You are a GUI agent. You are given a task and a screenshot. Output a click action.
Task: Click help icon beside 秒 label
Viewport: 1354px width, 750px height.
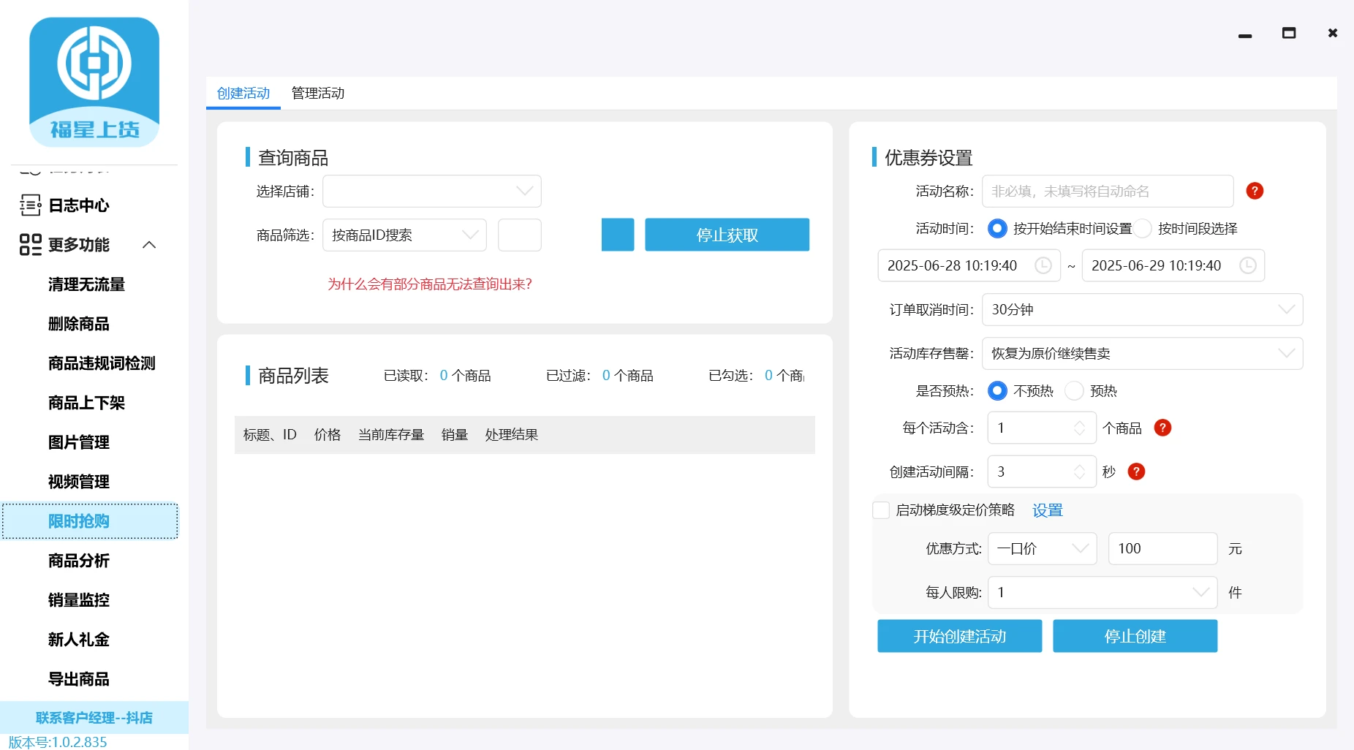[1136, 471]
